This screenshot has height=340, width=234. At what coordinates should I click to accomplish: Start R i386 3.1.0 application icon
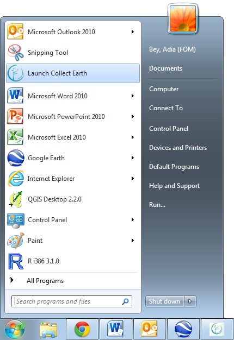15,261
